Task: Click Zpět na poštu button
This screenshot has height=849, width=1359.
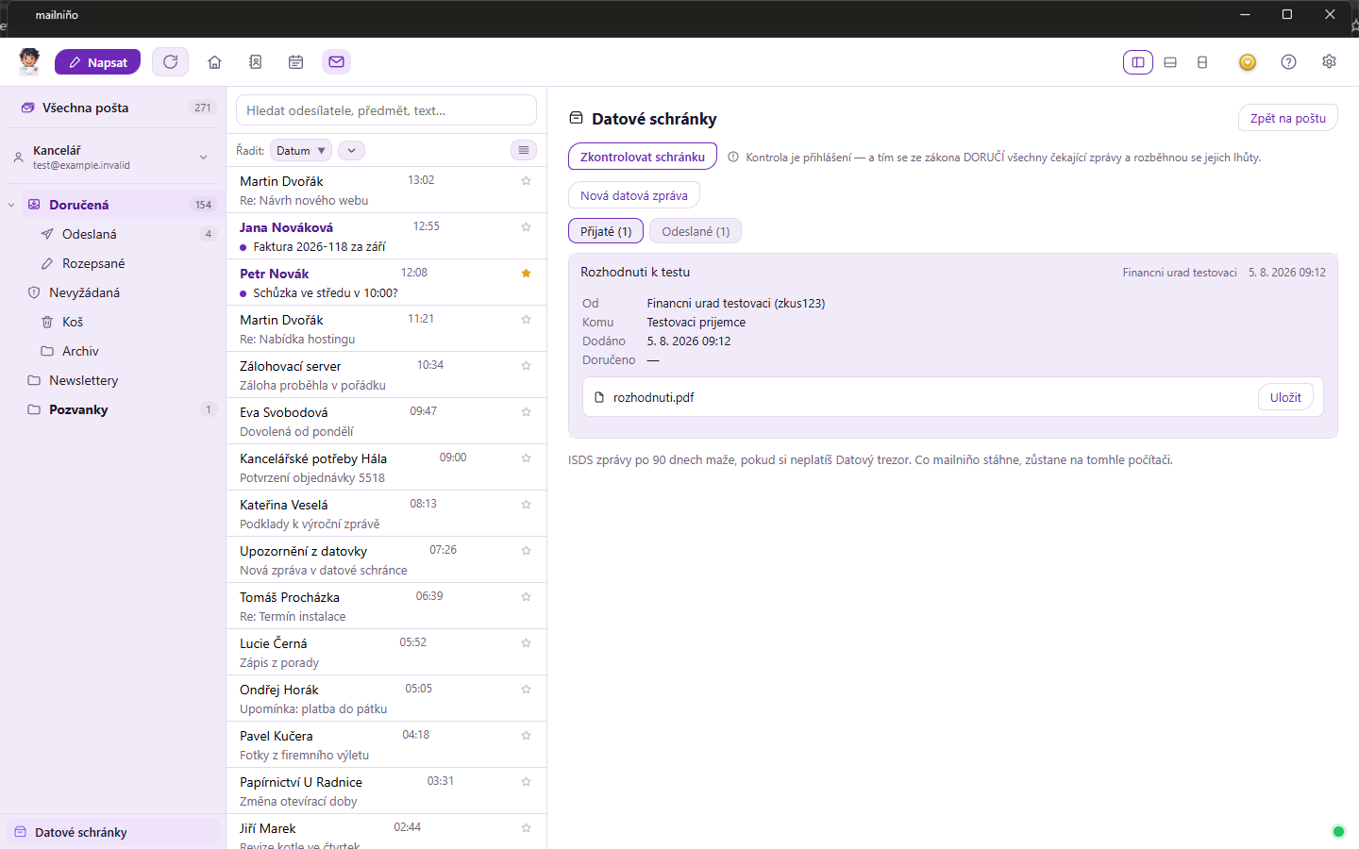Action: [1287, 118]
